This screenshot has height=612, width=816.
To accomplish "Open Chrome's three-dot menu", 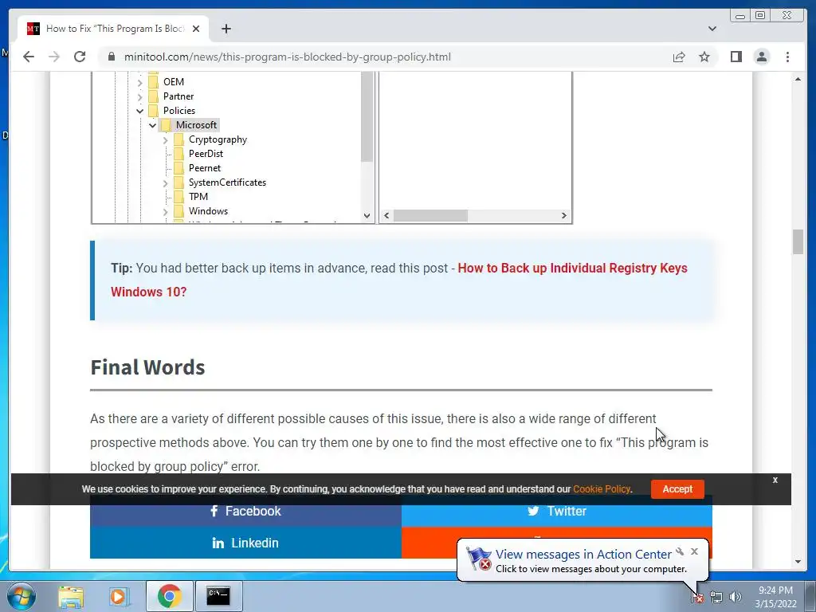I will pos(787,57).
